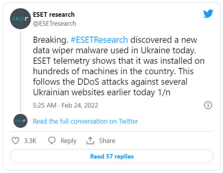Follow Read the full conversation on Twitter
The image size is (223, 173).
point(86,122)
